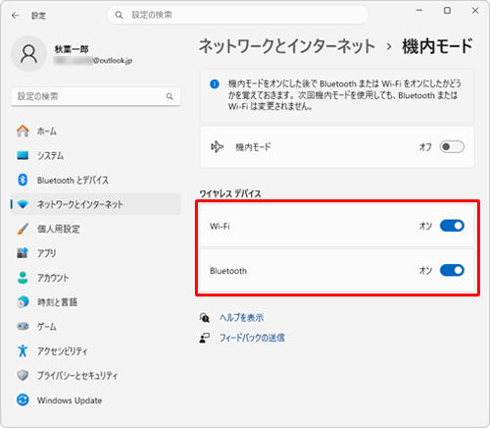The image size is (490, 428).
Task: Click the ゲーム controller icon
Action: pyautogui.click(x=23, y=326)
